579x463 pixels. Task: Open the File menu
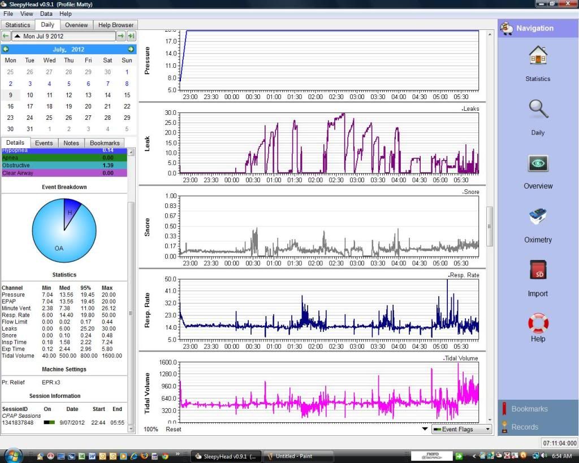tap(8, 14)
